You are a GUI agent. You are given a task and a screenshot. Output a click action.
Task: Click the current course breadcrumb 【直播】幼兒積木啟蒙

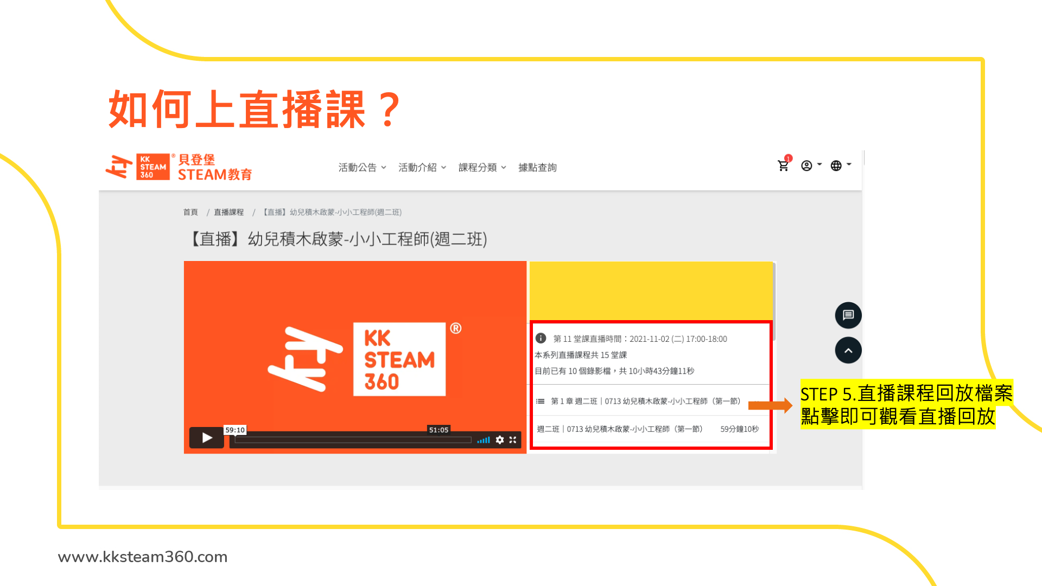tap(332, 212)
